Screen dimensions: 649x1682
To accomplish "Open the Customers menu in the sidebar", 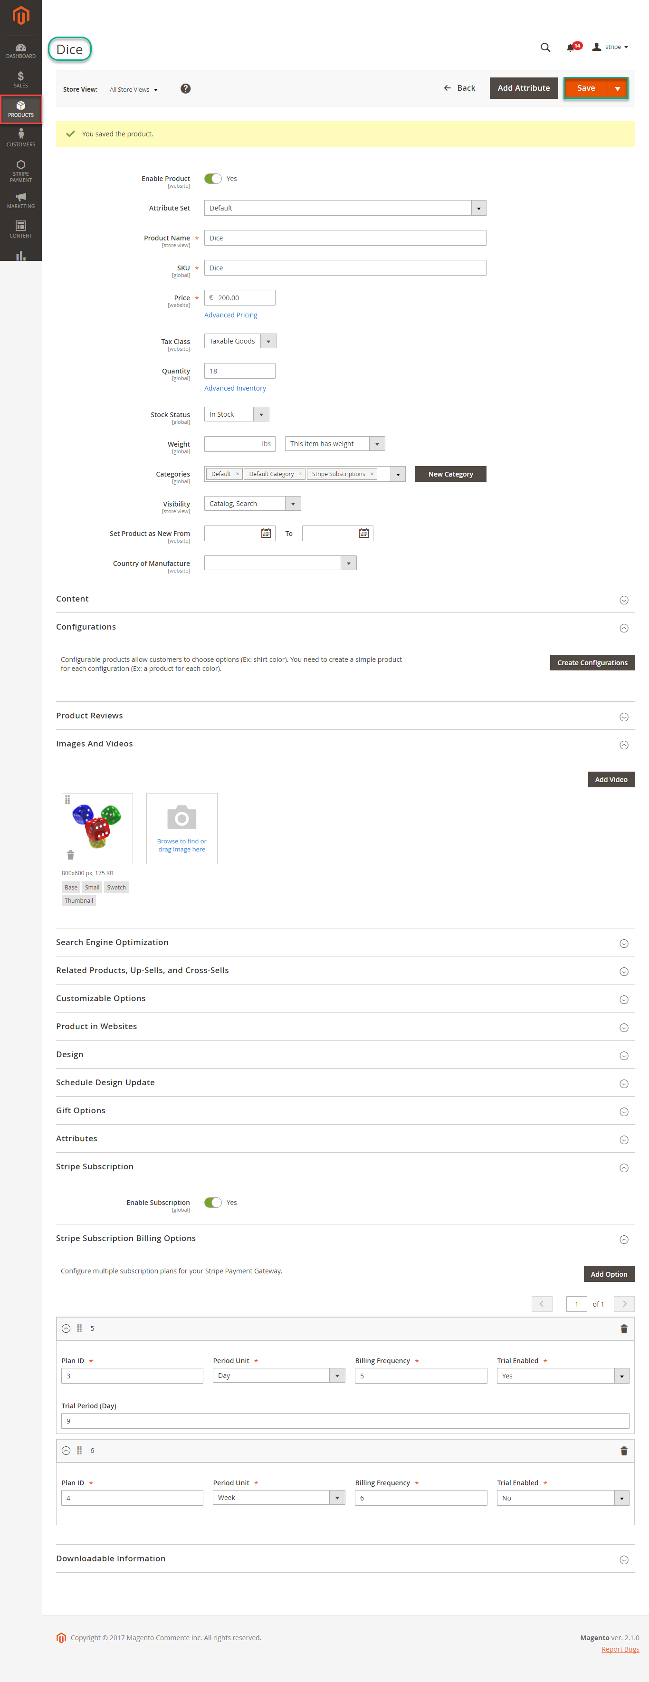I will (x=21, y=137).
